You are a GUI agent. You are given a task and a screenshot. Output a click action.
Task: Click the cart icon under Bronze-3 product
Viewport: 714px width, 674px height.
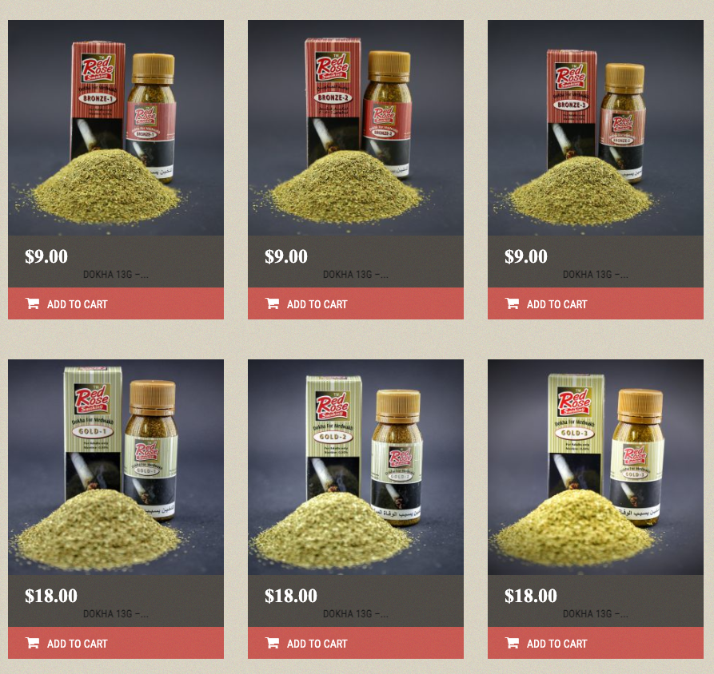(513, 303)
